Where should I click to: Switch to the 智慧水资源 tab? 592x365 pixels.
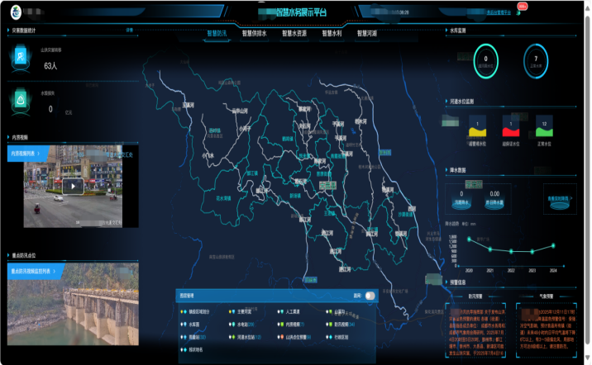pyautogui.click(x=294, y=34)
